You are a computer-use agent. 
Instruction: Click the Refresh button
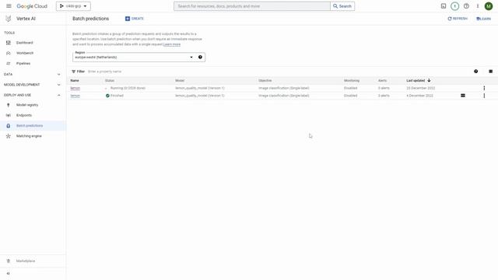[458, 19]
